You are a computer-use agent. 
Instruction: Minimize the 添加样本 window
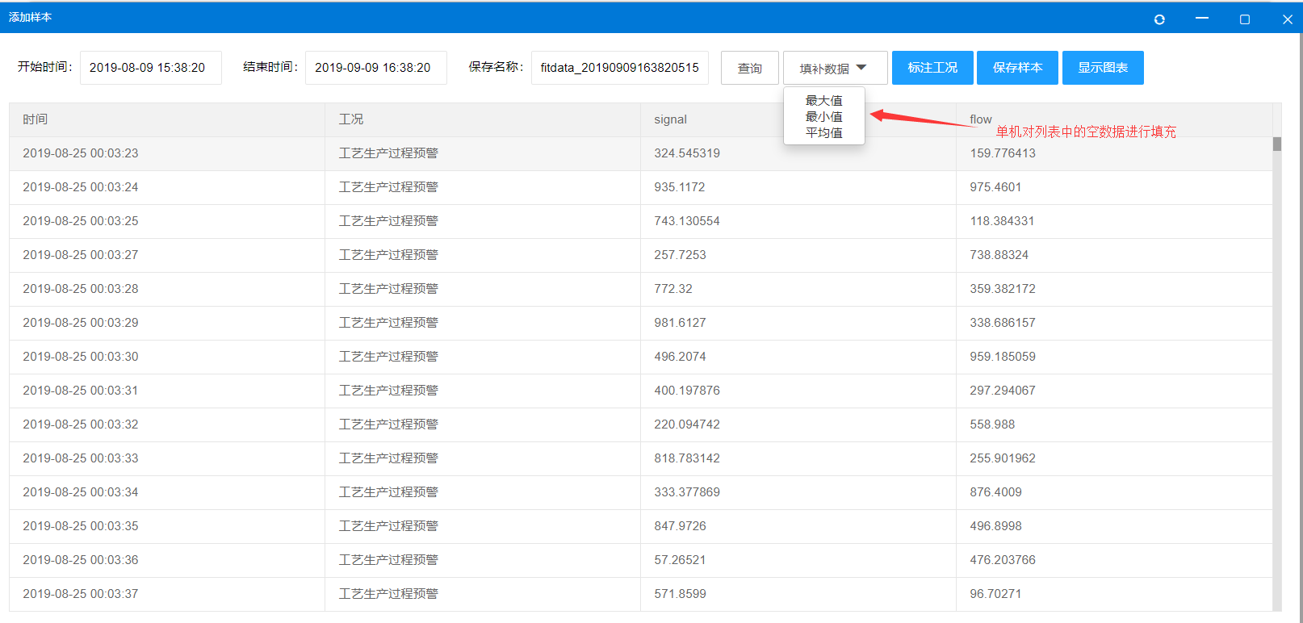click(x=1202, y=19)
